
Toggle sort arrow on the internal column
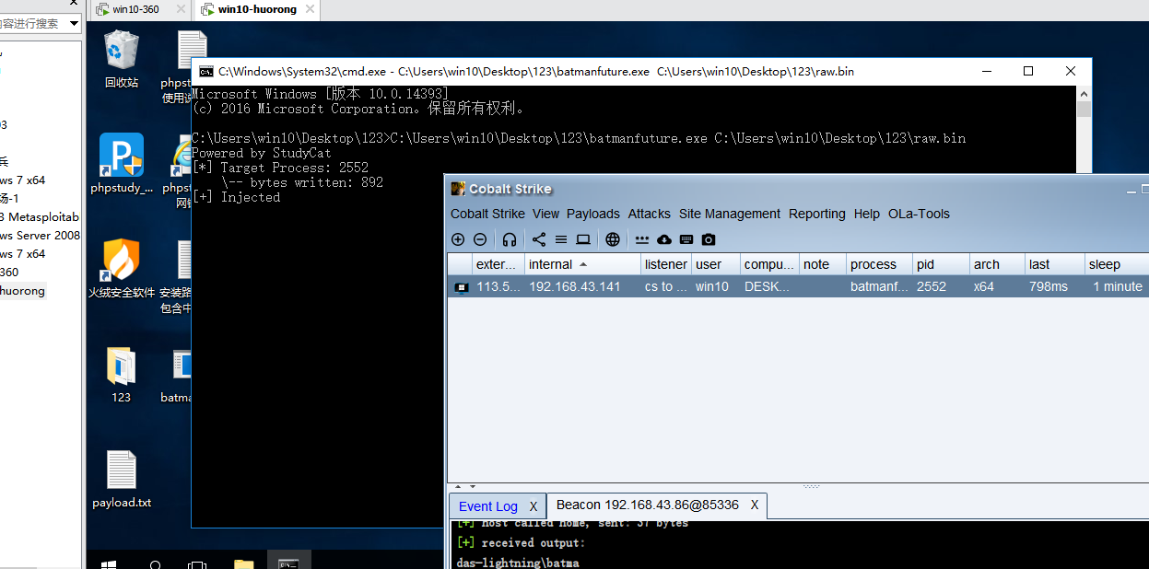click(583, 264)
